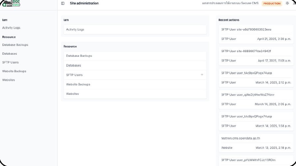
Task: Open Database Backups in Resource panel
Action: (x=135, y=56)
